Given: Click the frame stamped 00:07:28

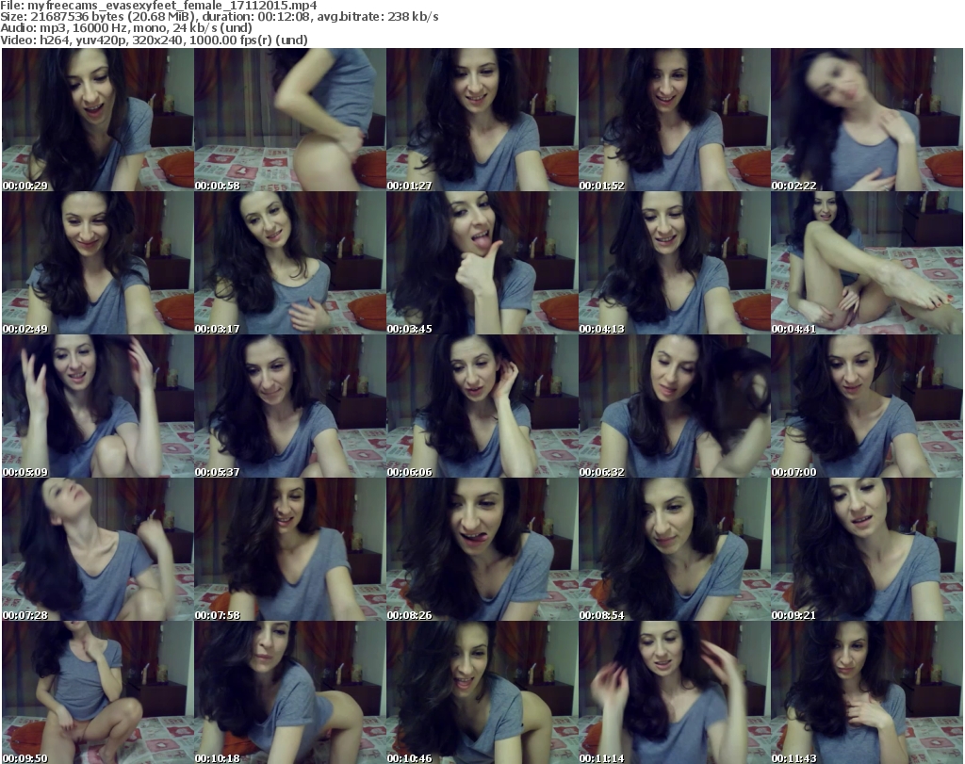Looking at the screenshot, I should 98,549.
